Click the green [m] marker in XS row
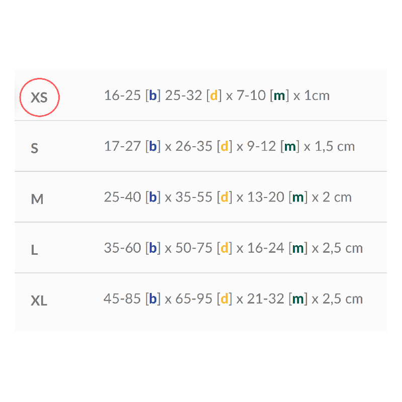This screenshot has height=402, width=402. pos(279,95)
